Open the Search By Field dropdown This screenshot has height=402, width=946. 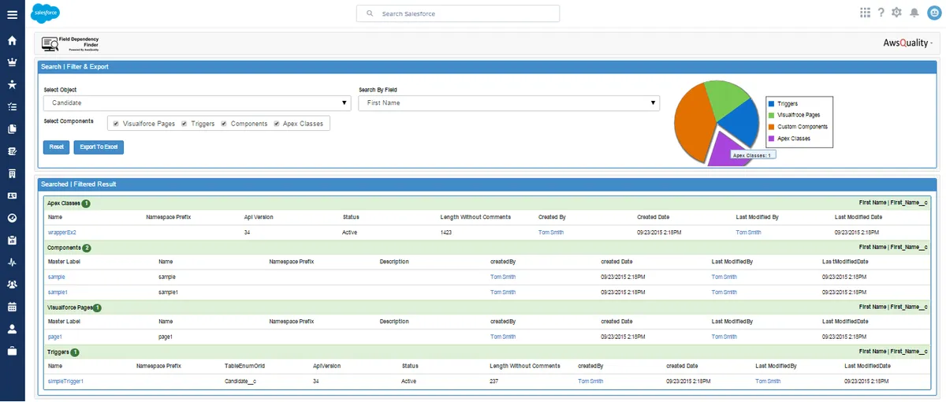(x=508, y=103)
